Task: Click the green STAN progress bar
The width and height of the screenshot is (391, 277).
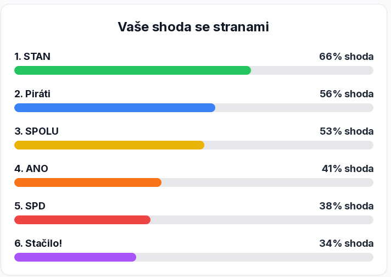Action: tap(132, 70)
